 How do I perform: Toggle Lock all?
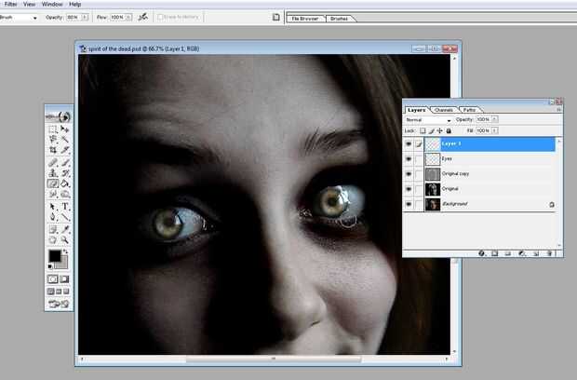click(449, 130)
